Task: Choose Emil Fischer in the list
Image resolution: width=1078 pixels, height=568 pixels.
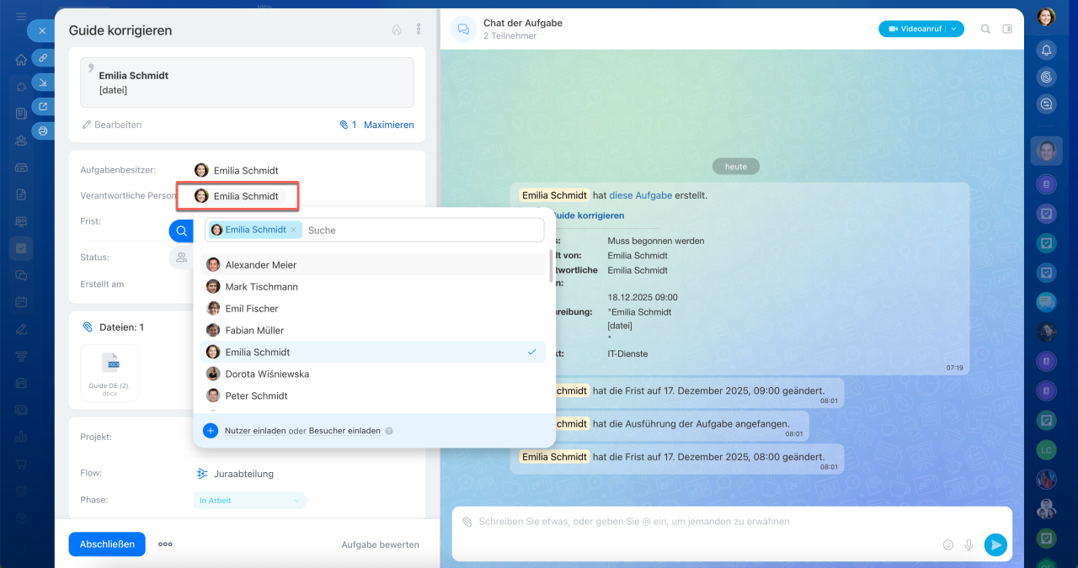Action: [x=374, y=308]
